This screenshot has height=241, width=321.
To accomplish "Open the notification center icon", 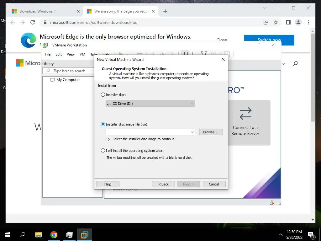I will [x=311, y=235].
